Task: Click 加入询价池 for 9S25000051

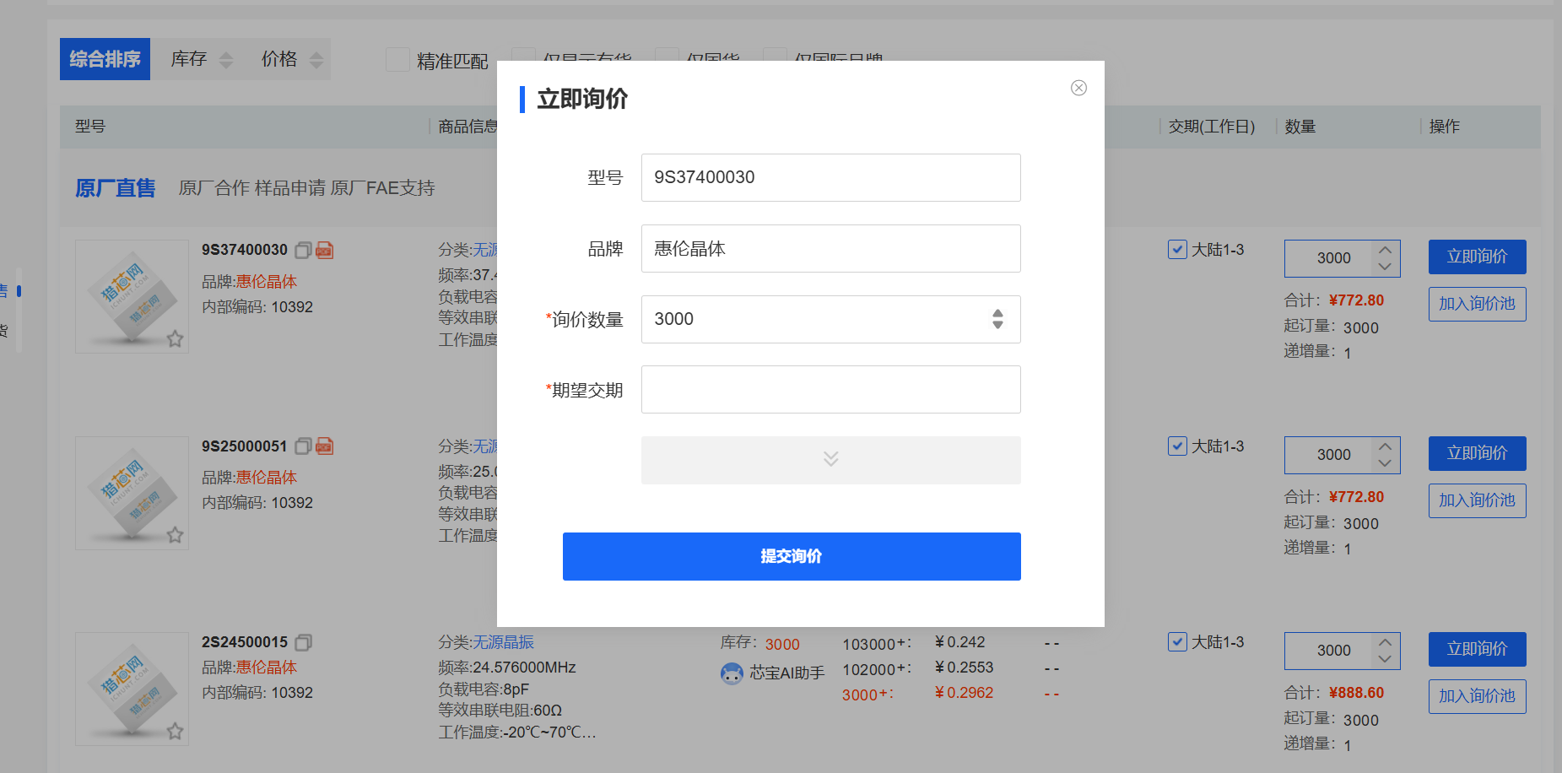Action: point(1477,500)
